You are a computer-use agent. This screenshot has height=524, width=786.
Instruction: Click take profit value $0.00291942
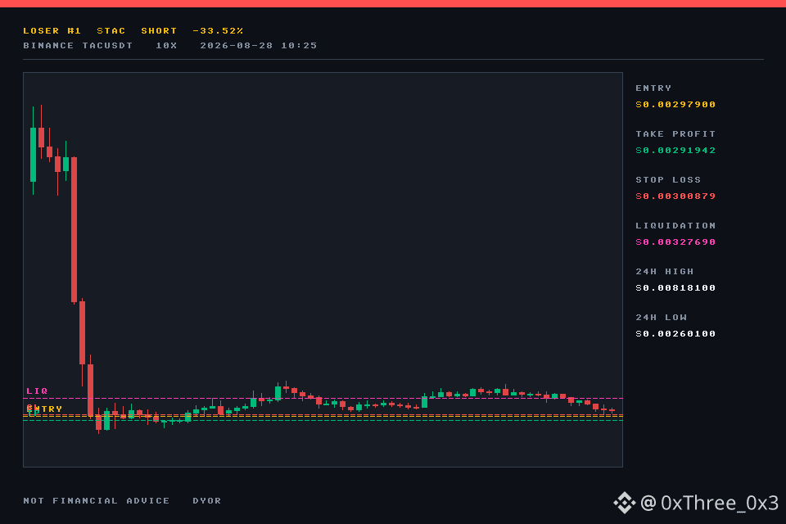[x=675, y=151]
